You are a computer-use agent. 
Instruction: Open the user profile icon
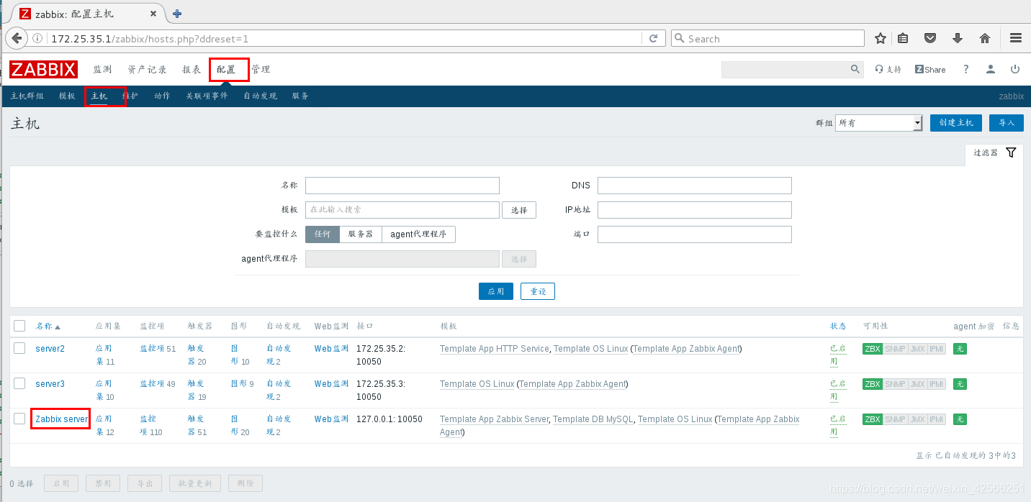[991, 70]
